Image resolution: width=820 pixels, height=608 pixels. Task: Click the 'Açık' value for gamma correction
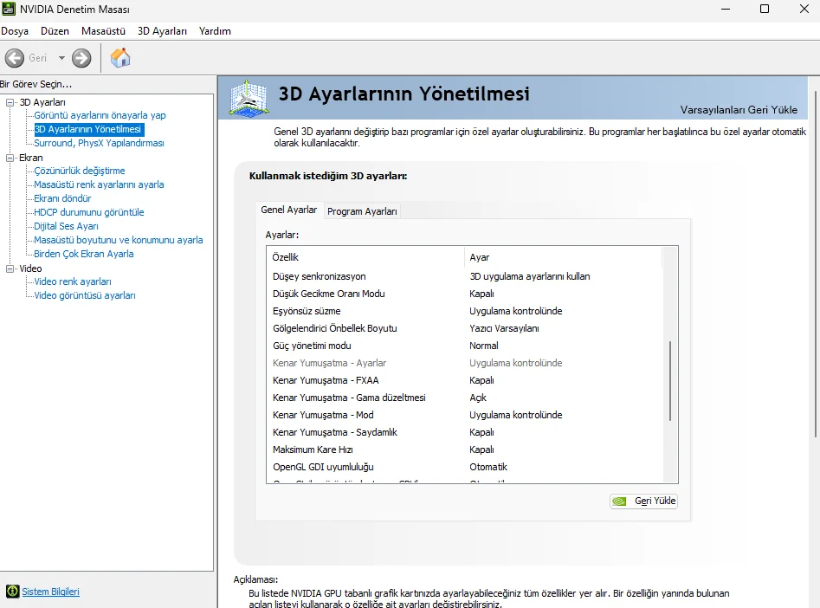point(478,398)
